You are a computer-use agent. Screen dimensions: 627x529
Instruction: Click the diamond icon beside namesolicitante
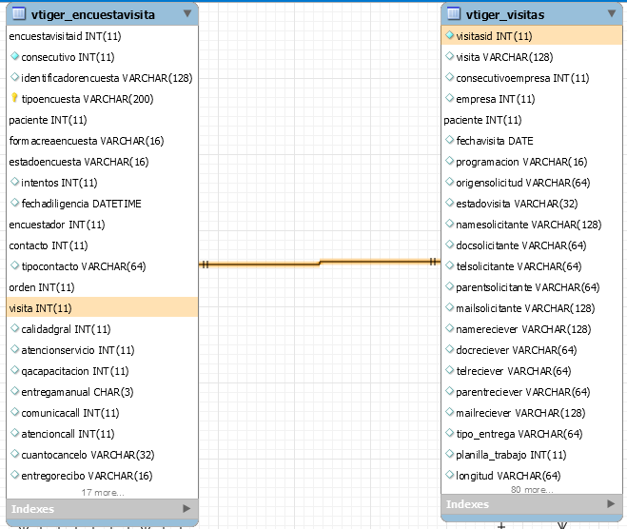click(449, 224)
